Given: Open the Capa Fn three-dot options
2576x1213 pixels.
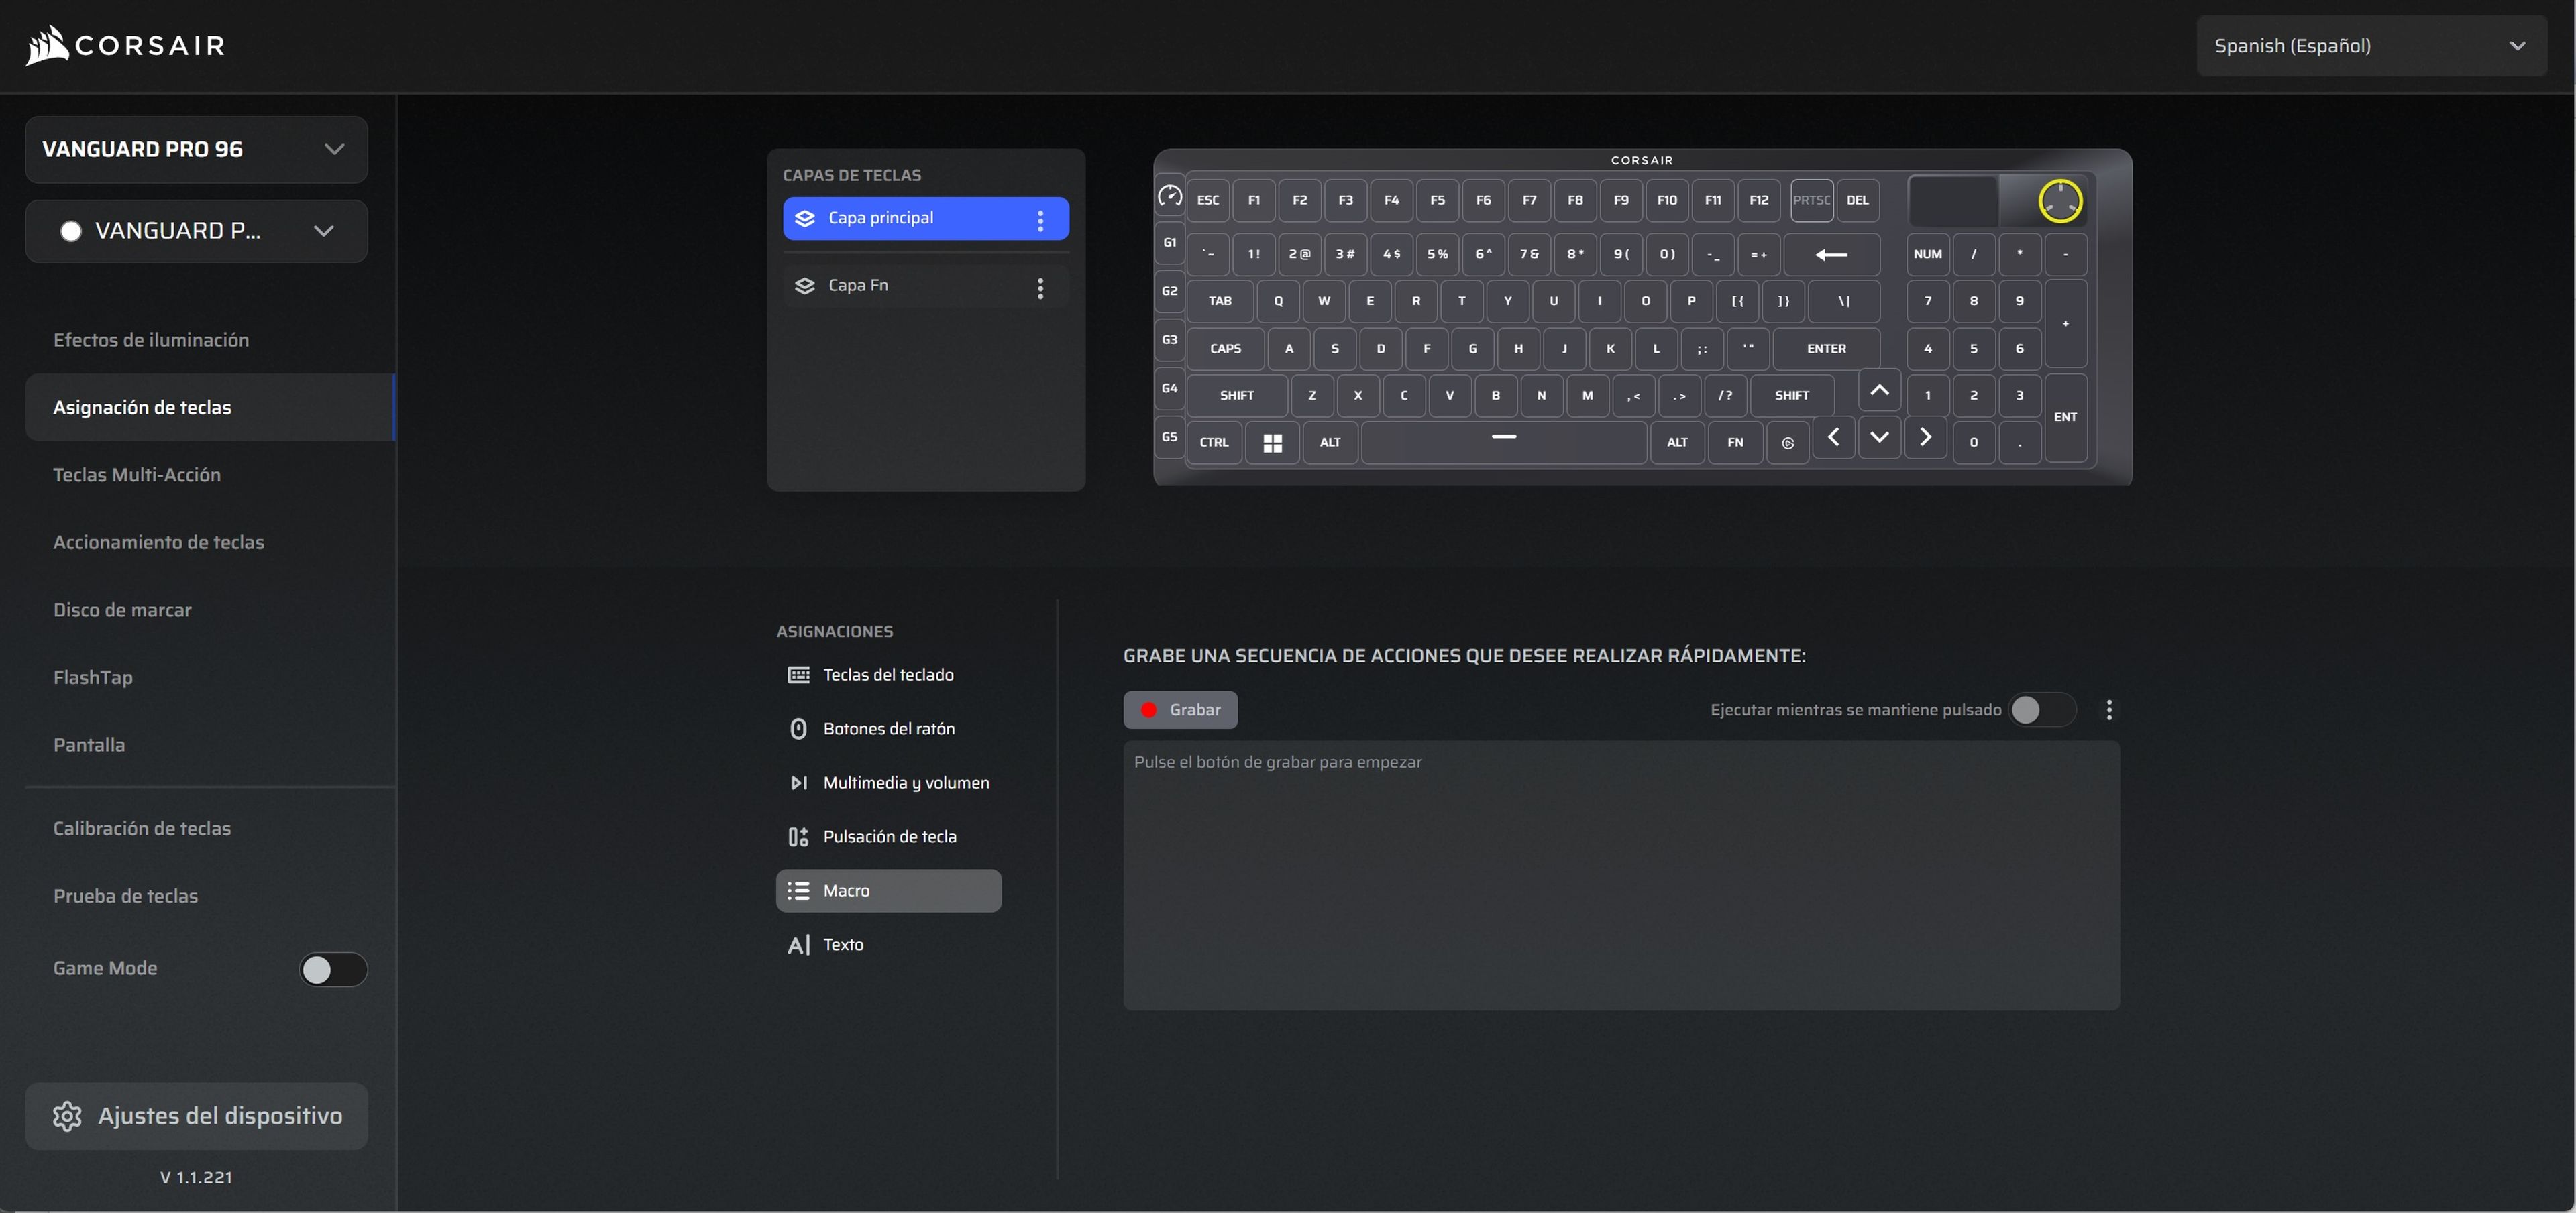Looking at the screenshot, I should (x=1040, y=288).
